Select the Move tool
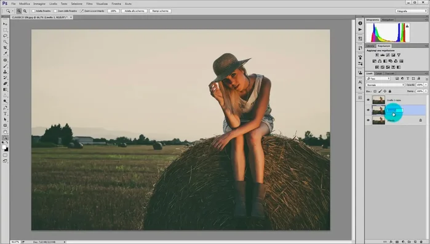This screenshot has height=244, width=430. (x=5, y=24)
